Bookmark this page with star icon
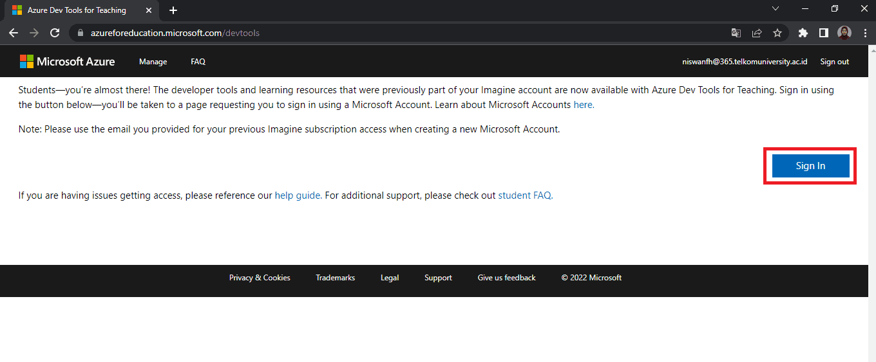 [777, 33]
